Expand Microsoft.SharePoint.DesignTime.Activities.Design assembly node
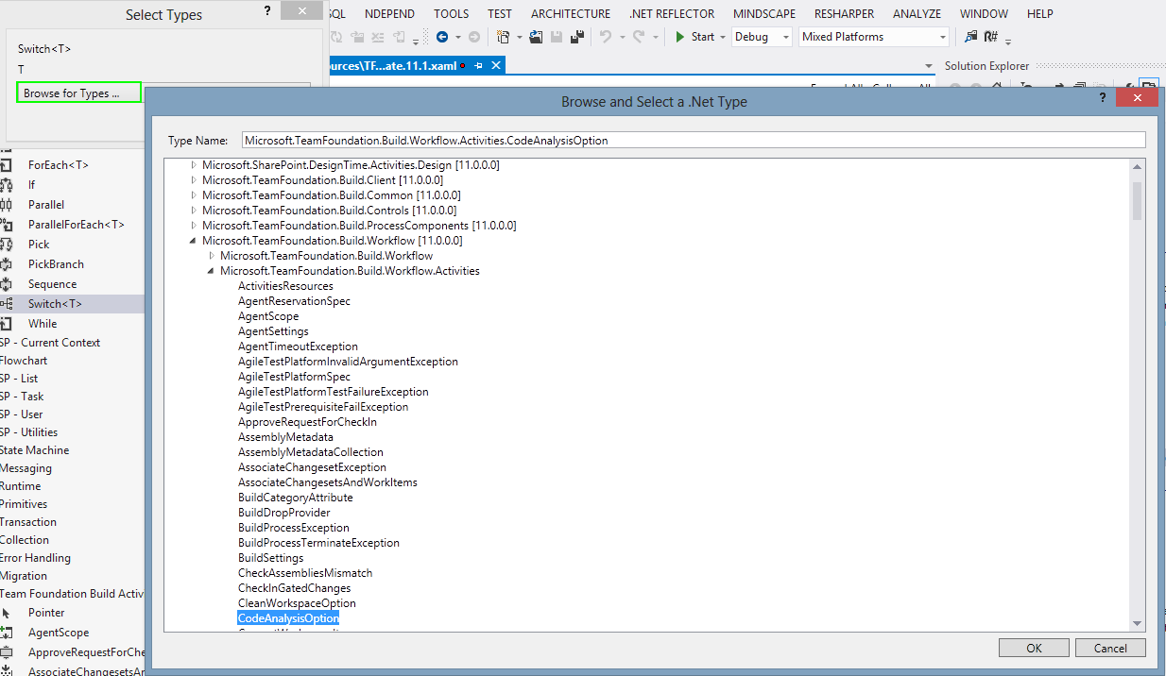Screen dimensions: 1166x676 195,165
